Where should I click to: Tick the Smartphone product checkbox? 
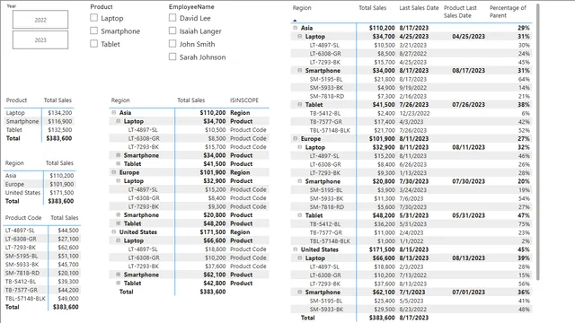point(94,31)
